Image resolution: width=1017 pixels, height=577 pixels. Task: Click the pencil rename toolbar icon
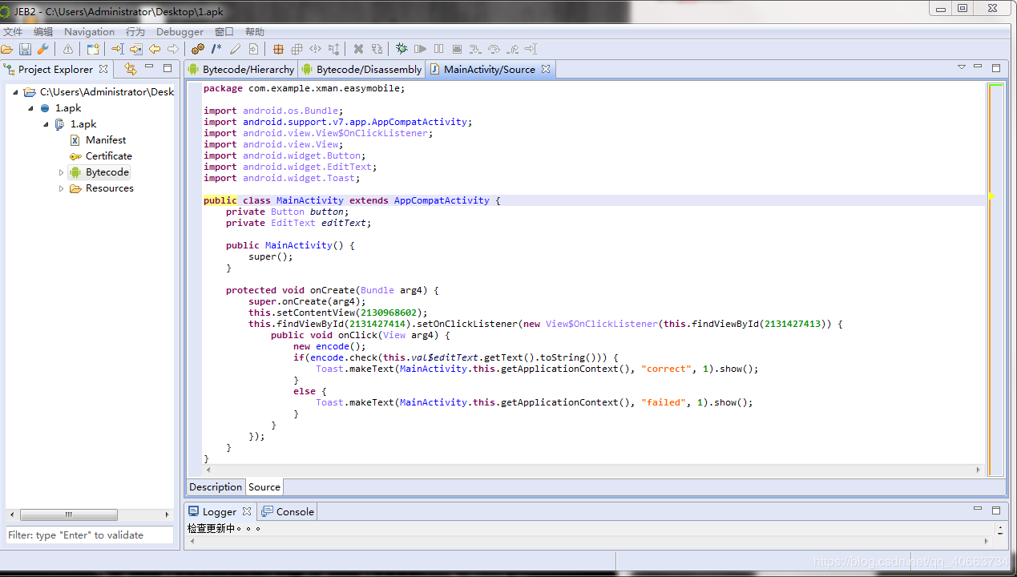pos(236,50)
